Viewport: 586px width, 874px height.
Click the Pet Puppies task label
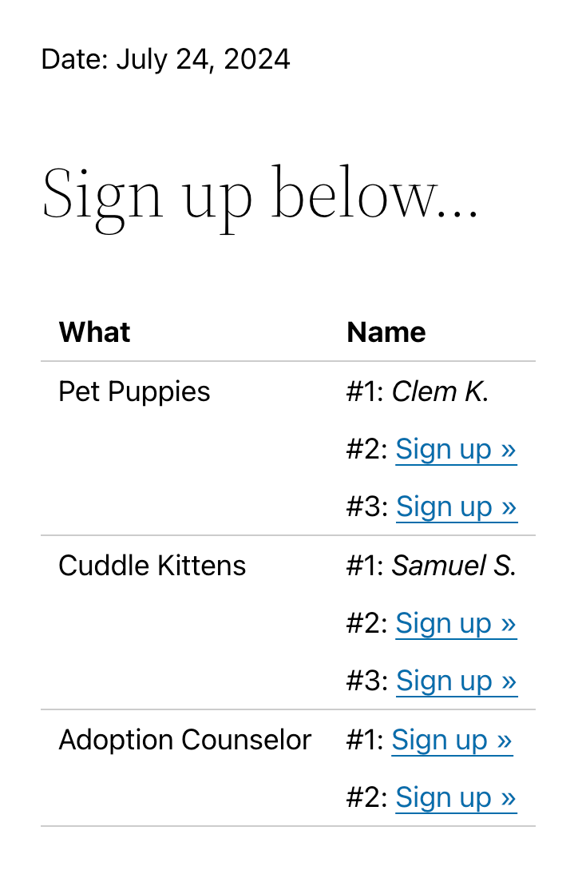[x=134, y=391]
